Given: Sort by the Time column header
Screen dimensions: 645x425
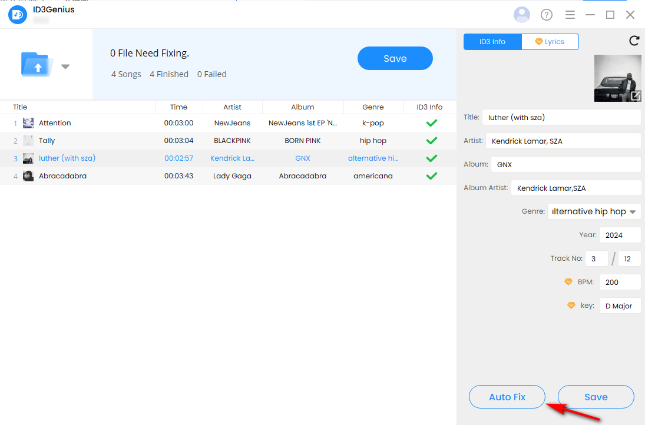Looking at the screenshot, I should pos(178,107).
